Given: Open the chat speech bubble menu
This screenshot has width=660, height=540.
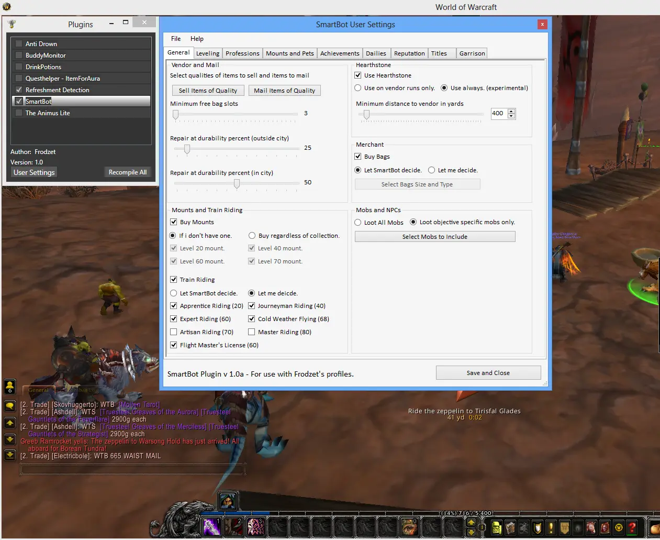Looking at the screenshot, I should (10, 406).
